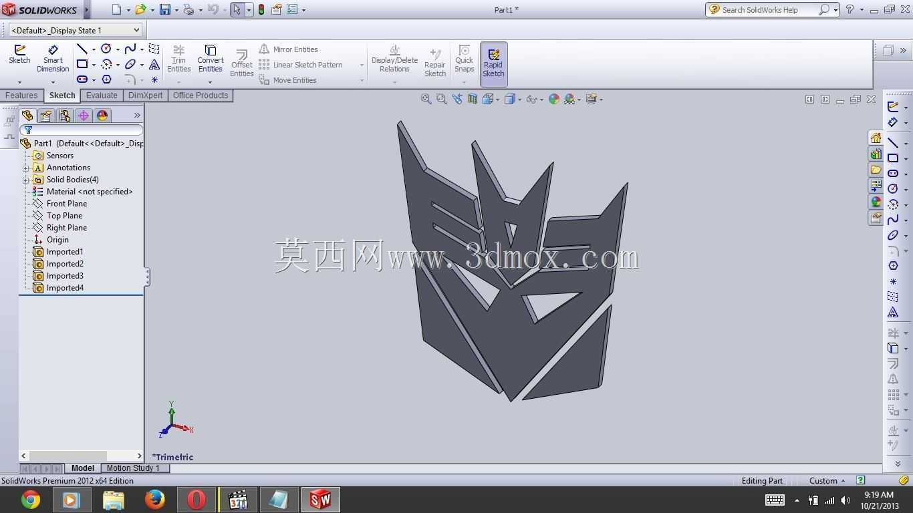Pick the Point tool in ribbon
Screen dimensions: 913x513
(154, 79)
